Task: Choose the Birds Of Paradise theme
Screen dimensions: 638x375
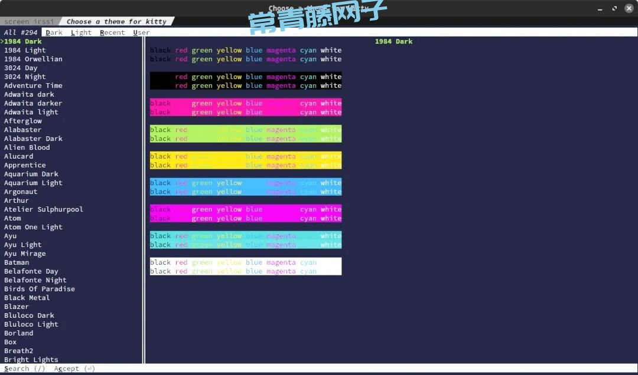Action: [40, 289]
